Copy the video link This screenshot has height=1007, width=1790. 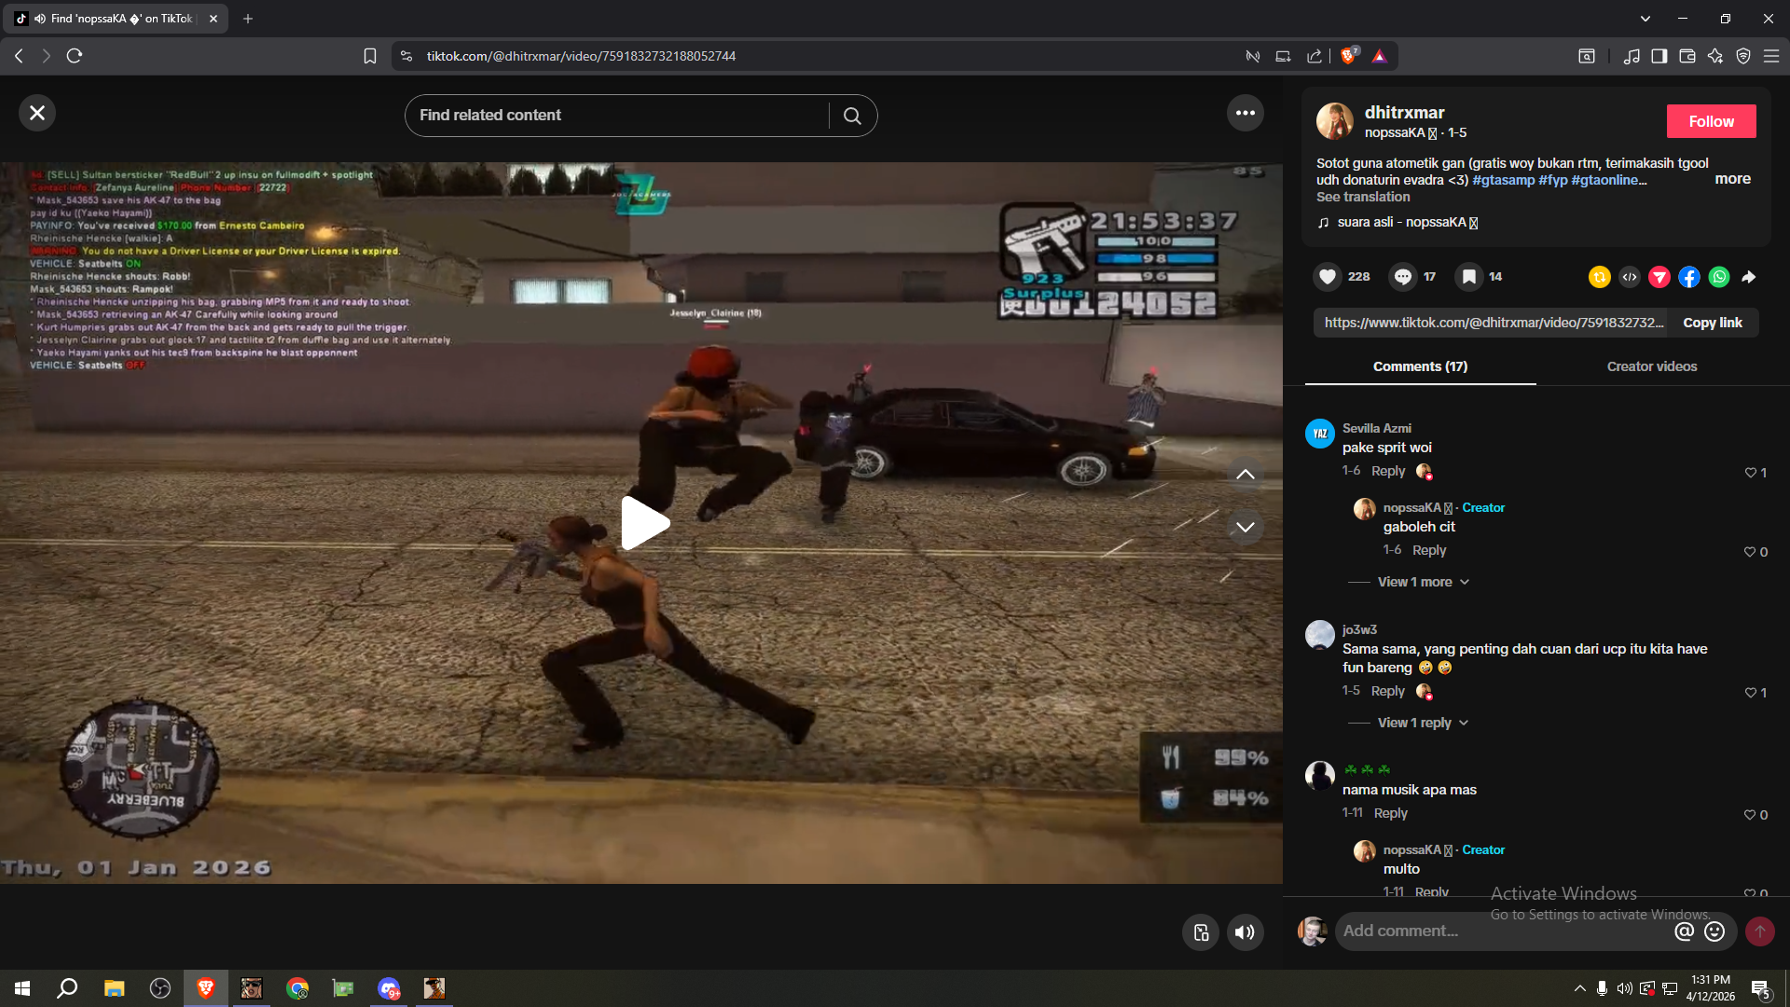pos(1712,323)
